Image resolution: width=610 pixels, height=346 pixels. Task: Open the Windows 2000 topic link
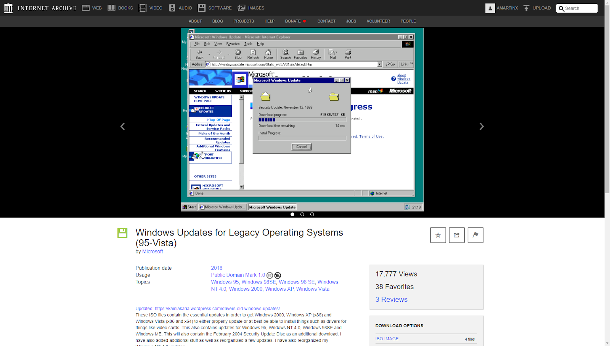click(x=246, y=289)
